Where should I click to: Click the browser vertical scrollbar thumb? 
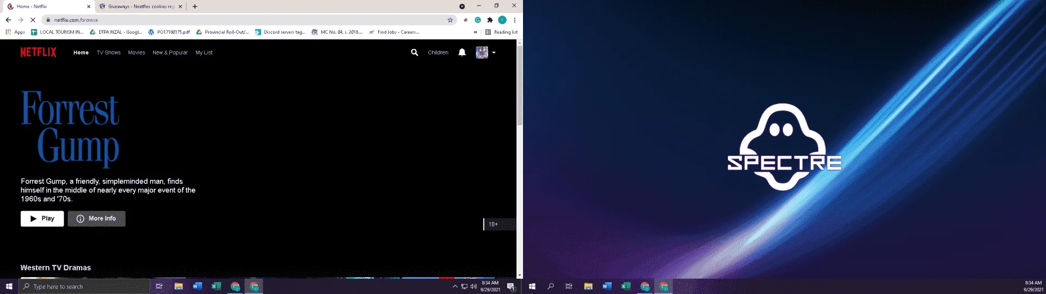coord(520,85)
